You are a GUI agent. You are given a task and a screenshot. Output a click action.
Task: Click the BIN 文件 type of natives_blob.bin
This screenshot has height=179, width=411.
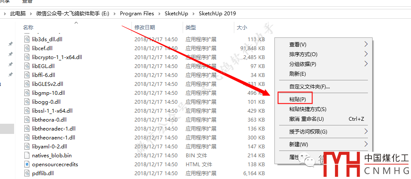tap(196, 156)
